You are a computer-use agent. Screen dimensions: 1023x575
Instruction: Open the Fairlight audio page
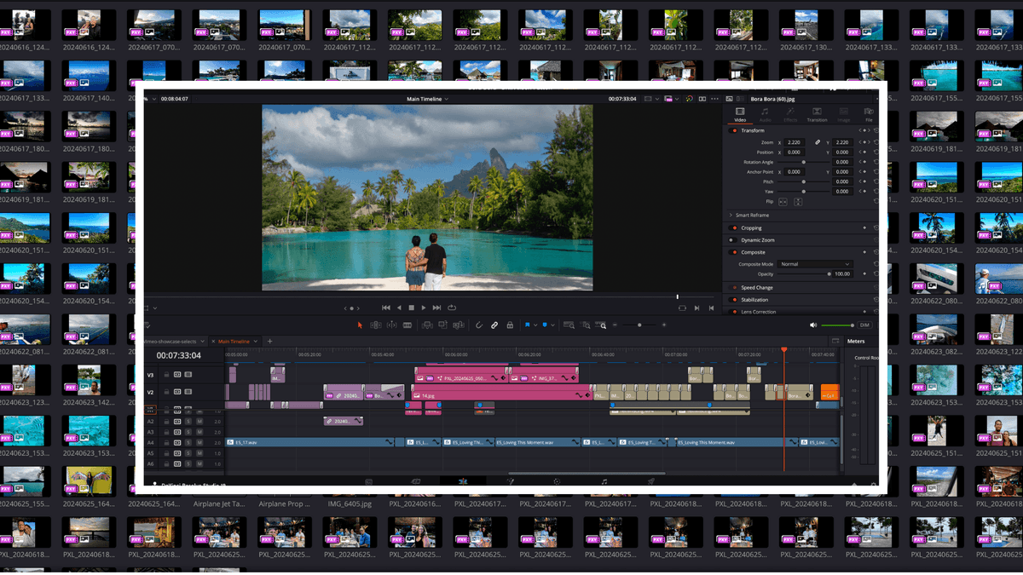click(605, 481)
